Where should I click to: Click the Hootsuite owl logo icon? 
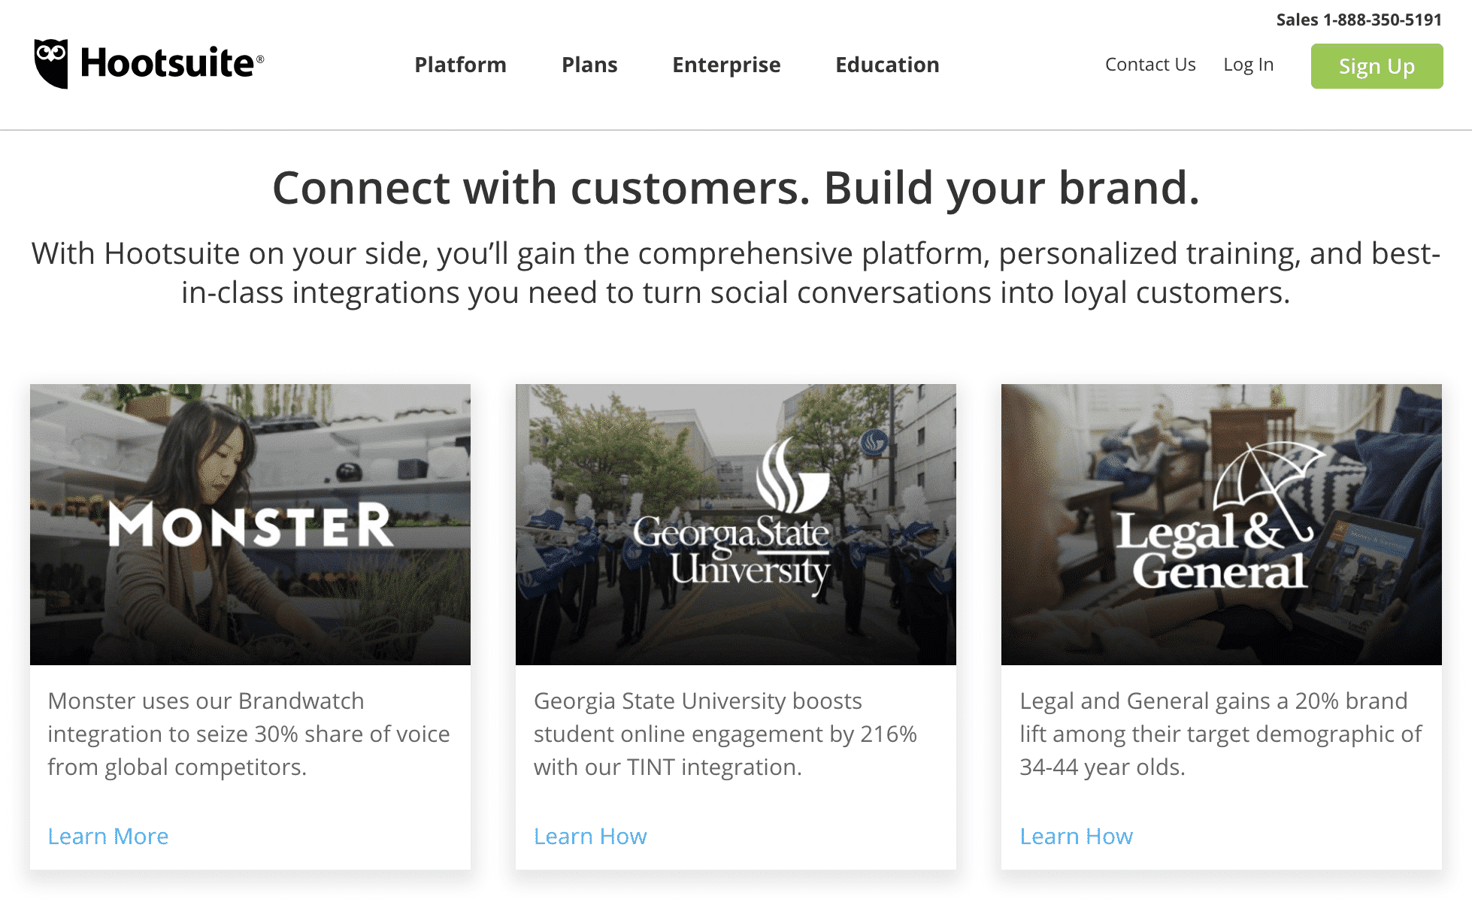pos(51,64)
